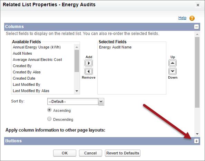Viewport: 205px width, 161px height.
Task: Expand the Buttons section plus icon
Action: point(196,141)
